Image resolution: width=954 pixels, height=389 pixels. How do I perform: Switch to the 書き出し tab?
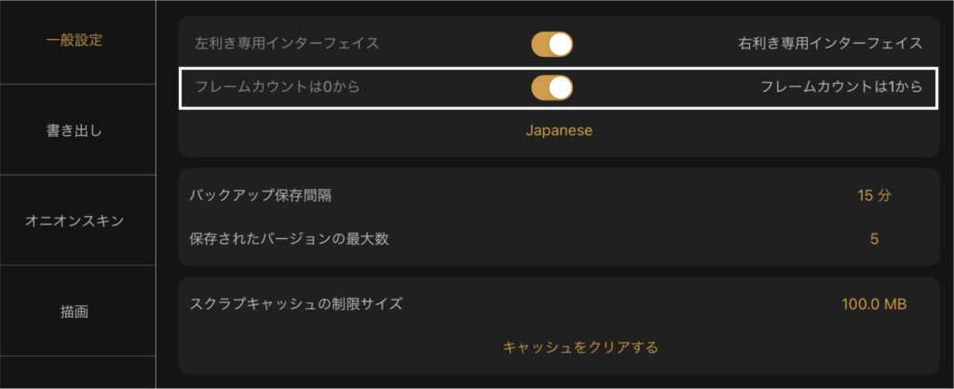coord(75,130)
